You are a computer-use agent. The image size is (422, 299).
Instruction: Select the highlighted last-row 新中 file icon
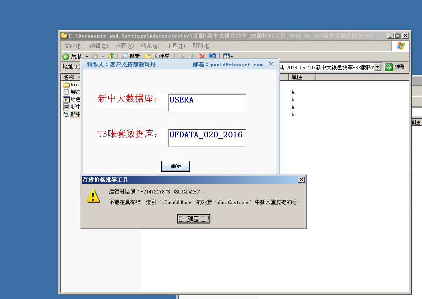(66, 114)
